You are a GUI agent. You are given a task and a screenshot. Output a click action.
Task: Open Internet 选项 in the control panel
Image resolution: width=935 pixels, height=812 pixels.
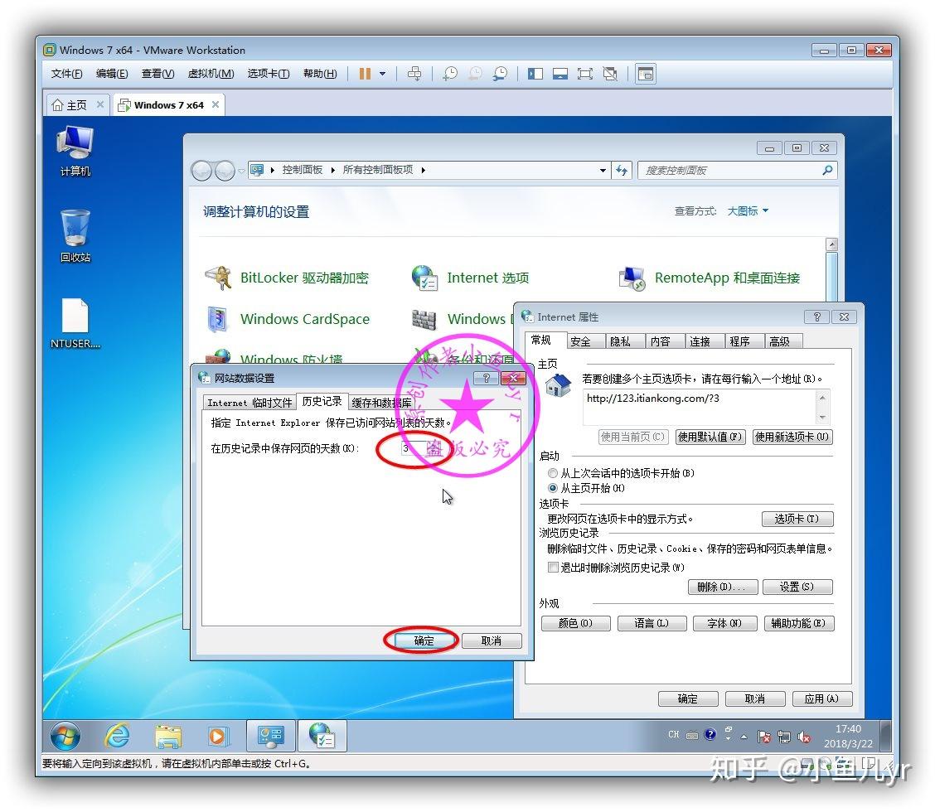470,278
